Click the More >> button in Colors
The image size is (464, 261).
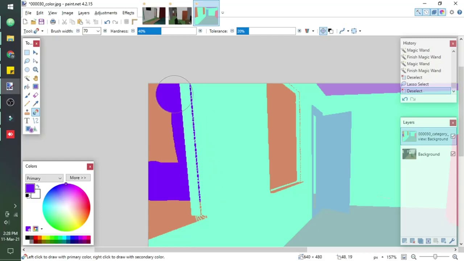(x=78, y=178)
